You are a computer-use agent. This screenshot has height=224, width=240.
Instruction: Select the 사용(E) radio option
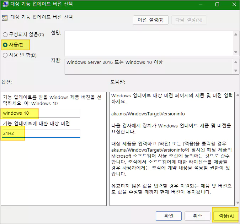[x=13, y=45]
